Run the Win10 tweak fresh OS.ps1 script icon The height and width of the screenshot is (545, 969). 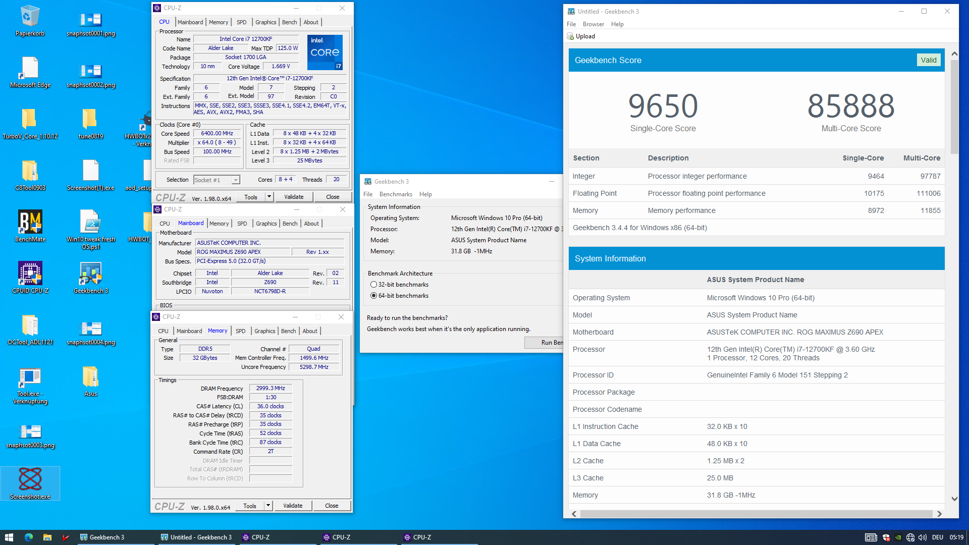[x=91, y=230]
